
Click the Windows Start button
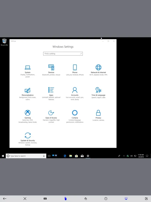coord(3,156)
